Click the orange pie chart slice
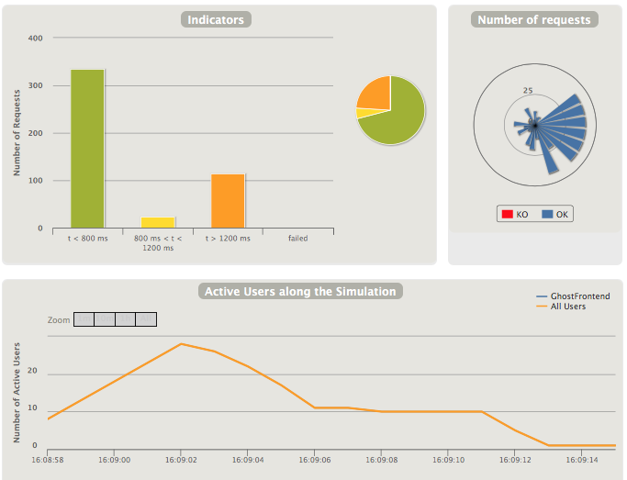 [375, 92]
